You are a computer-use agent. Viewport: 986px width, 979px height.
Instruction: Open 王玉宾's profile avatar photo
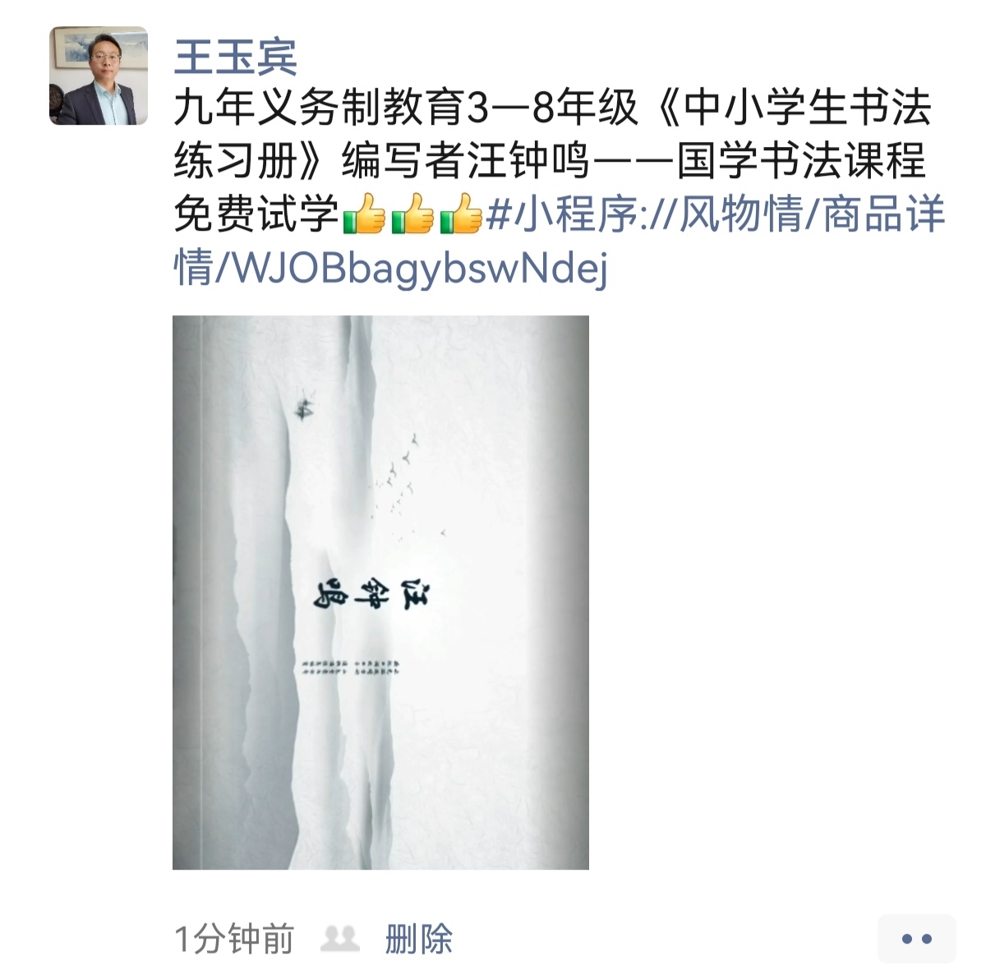(99, 76)
